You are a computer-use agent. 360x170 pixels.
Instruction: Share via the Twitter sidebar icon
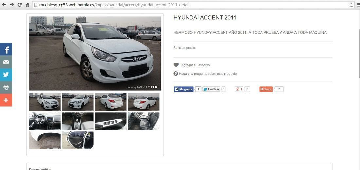coord(6,75)
